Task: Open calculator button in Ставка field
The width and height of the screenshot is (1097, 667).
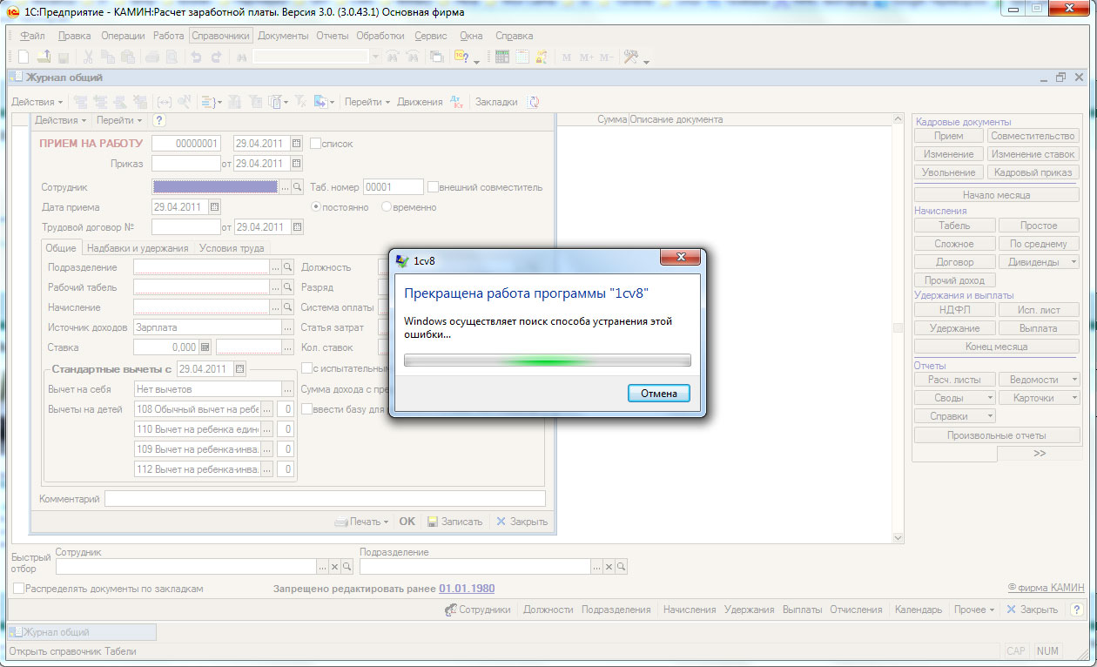Action: pyautogui.click(x=205, y=347)
